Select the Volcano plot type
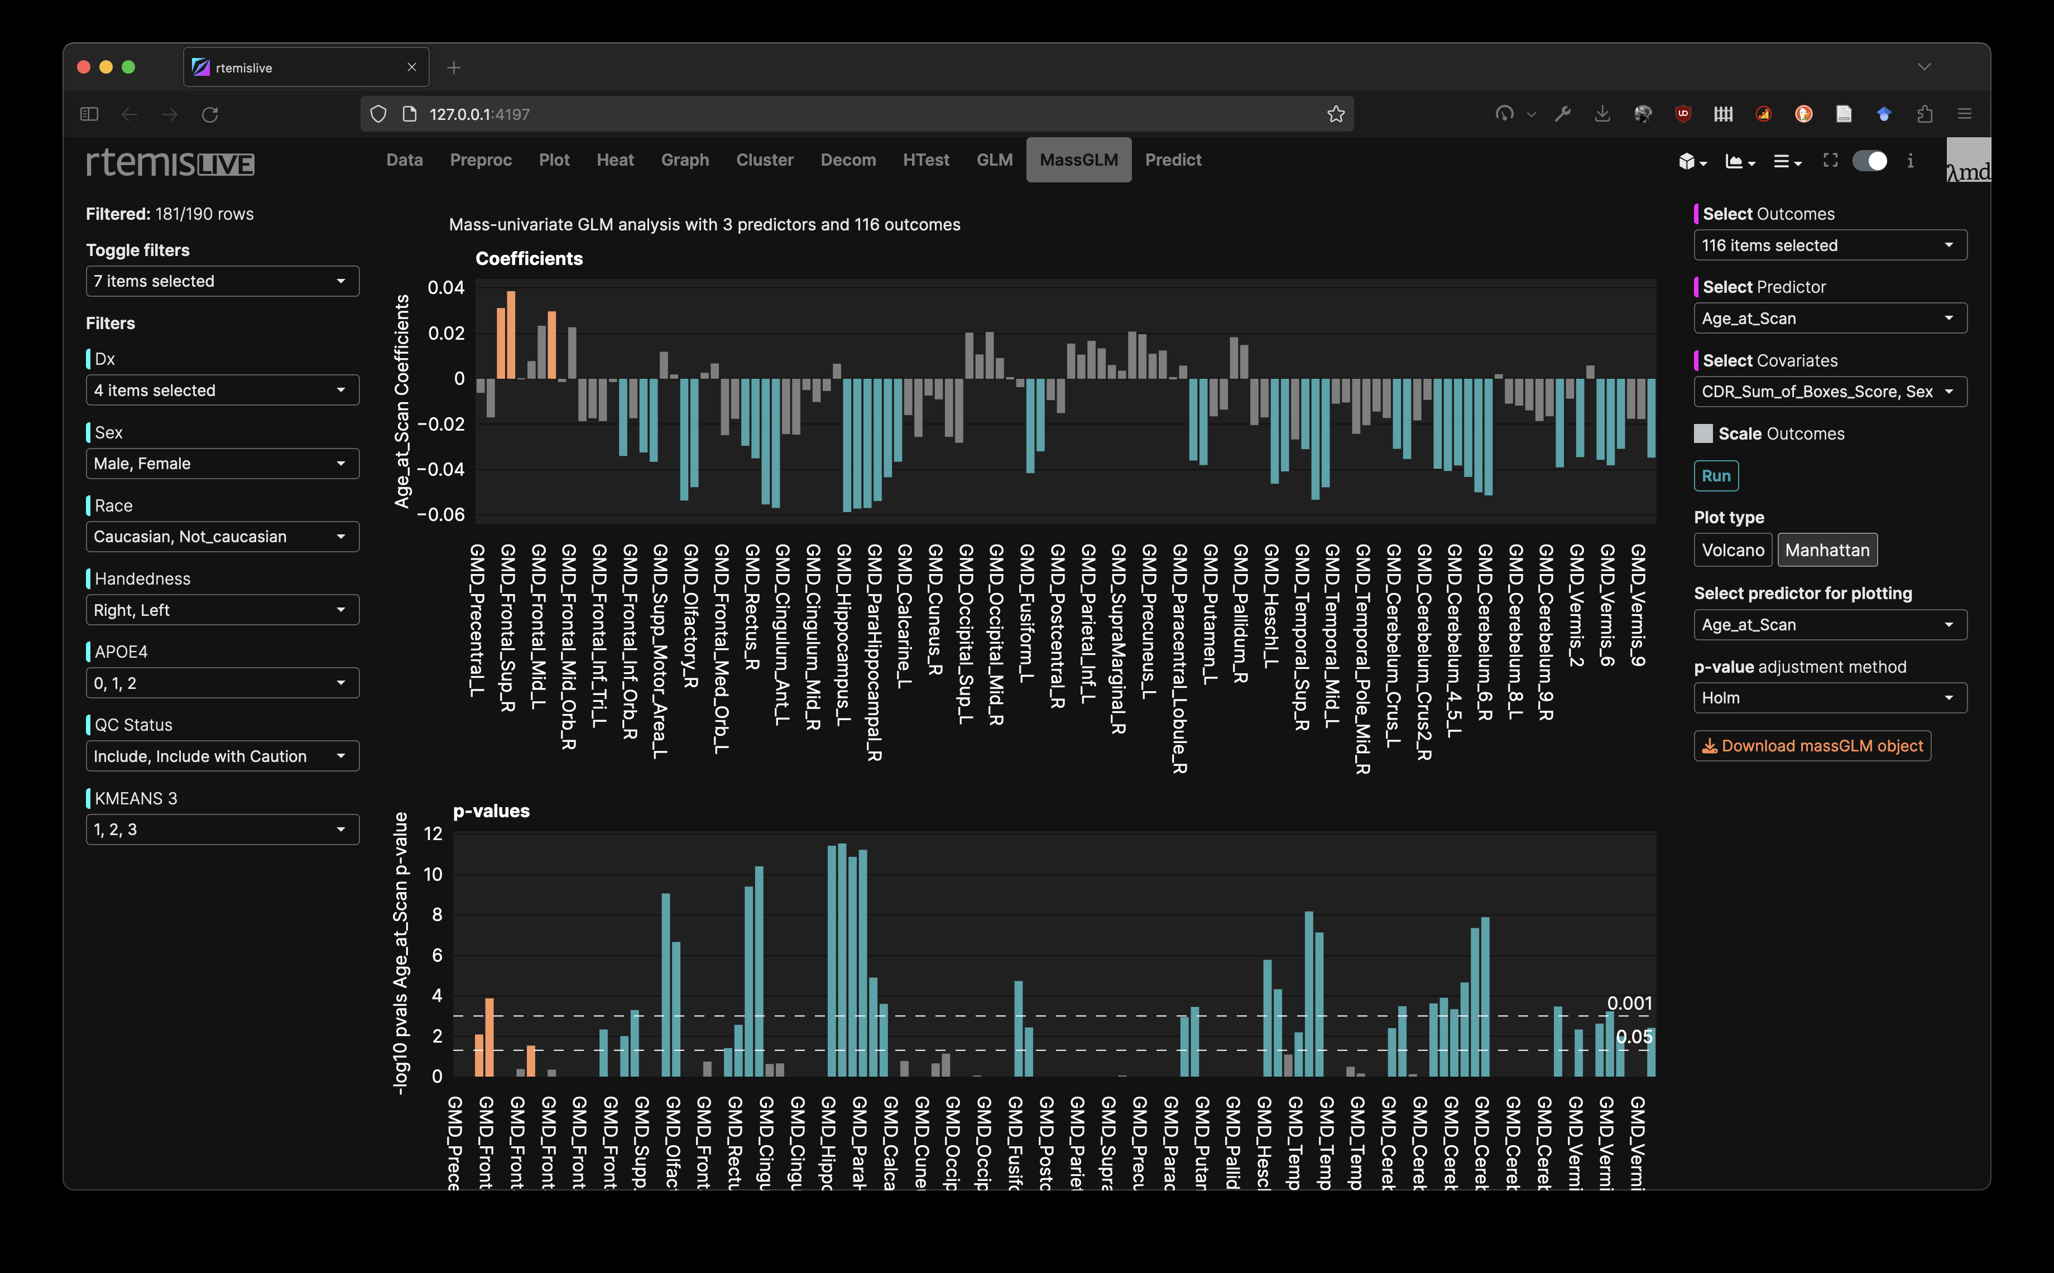This screenshot has height=1273, width=2054. [1733, 550]
